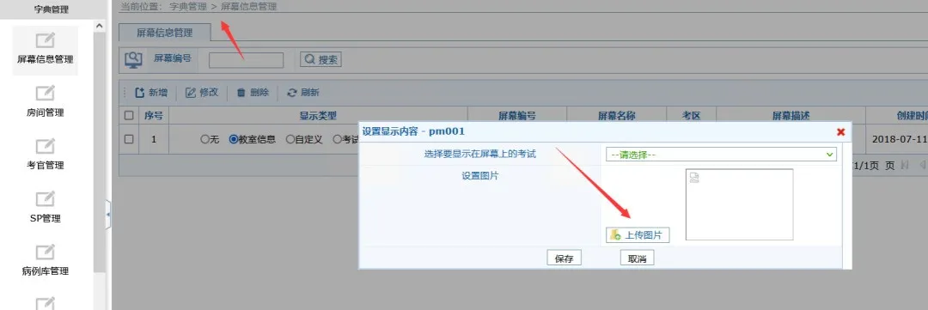Screen dimensions: 928x310
Task: Click the 屏幕编号 column header
Action: click(517, 116)
